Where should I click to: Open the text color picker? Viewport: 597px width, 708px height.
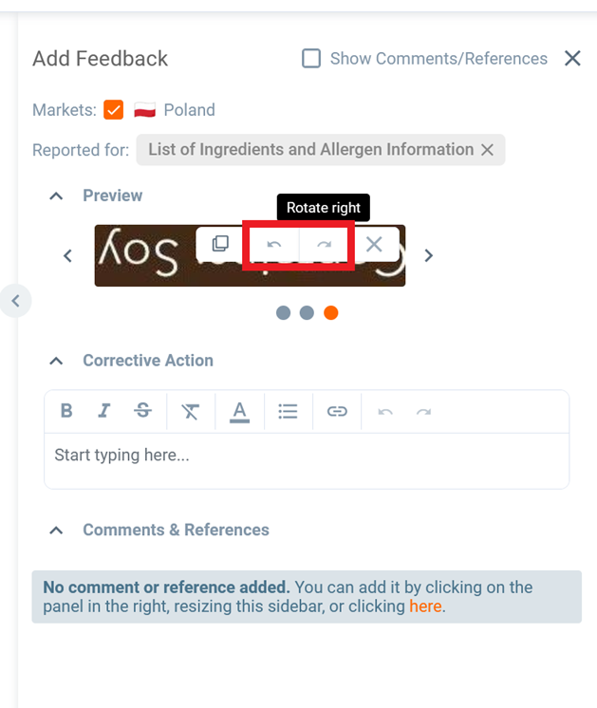coord(239,411)
